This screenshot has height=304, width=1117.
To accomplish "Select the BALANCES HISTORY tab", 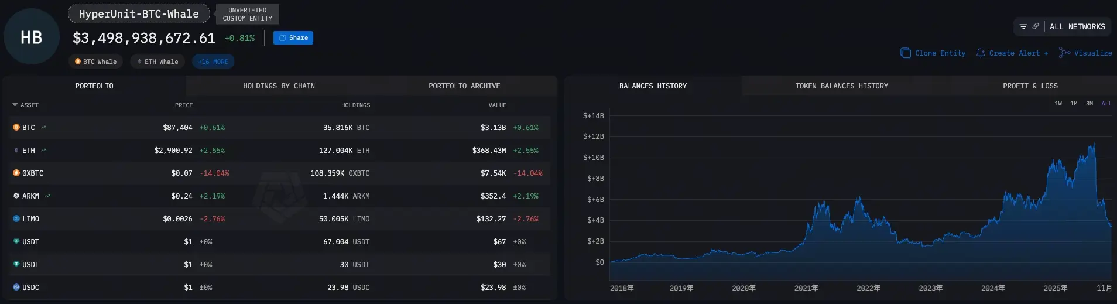I will [x=653, y=86].
